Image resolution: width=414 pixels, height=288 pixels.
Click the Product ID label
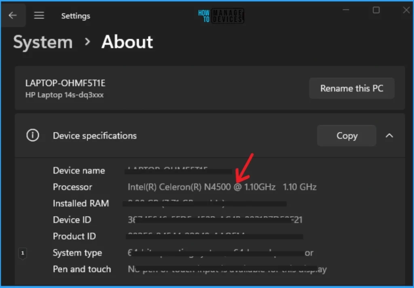[74, 236]
